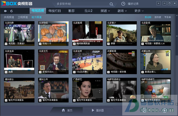The height and width of the screenshot is (116, 178).
Task: Play the CBA总决赛6 program icon
Action: click(x=74, y=72)
